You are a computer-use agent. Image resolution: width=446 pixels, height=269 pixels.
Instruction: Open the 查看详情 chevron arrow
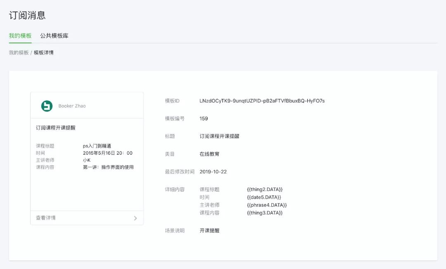[x=135, y=218]
